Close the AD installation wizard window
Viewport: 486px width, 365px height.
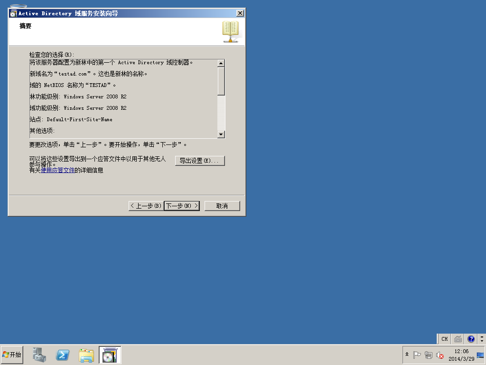coord(240,13)
